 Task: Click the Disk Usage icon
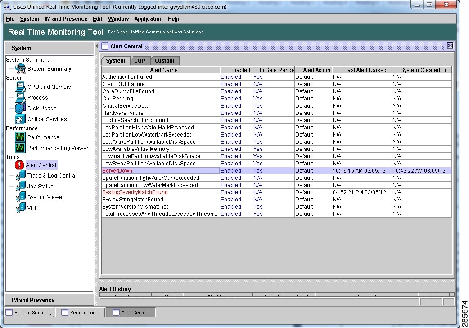click(20, 109)
